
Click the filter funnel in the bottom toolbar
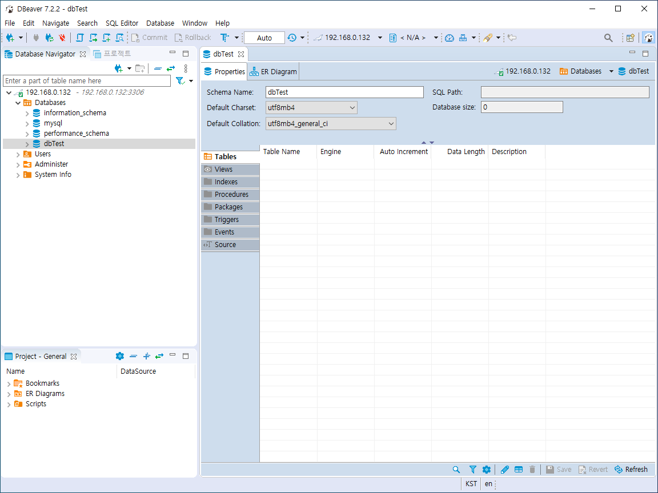point(472,470)
